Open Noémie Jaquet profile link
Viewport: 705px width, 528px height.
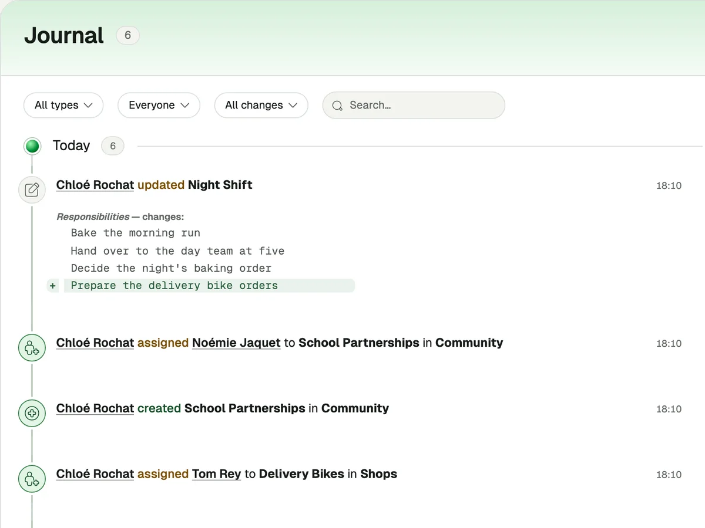click(x=236, y=343)
